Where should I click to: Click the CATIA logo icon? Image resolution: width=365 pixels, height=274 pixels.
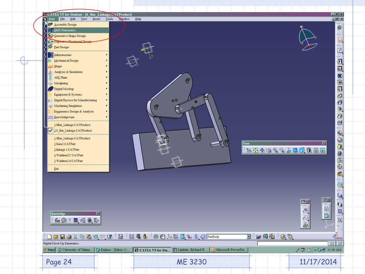[338, 236]
